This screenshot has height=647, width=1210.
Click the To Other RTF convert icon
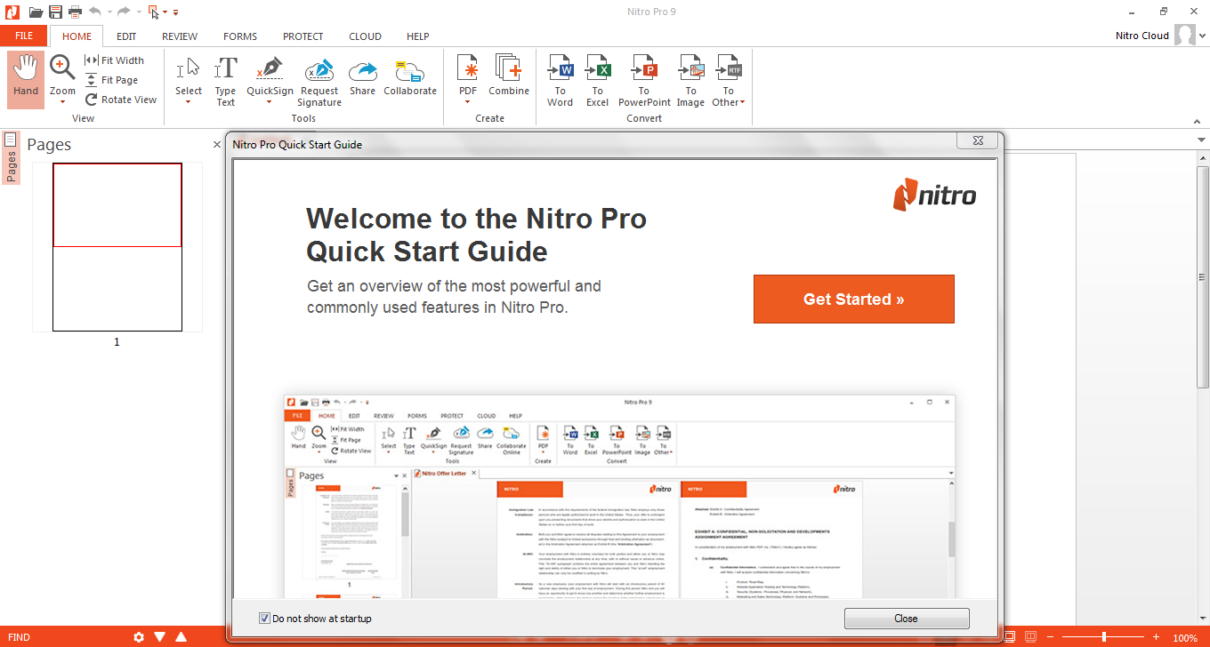click(x=729, y=68)
